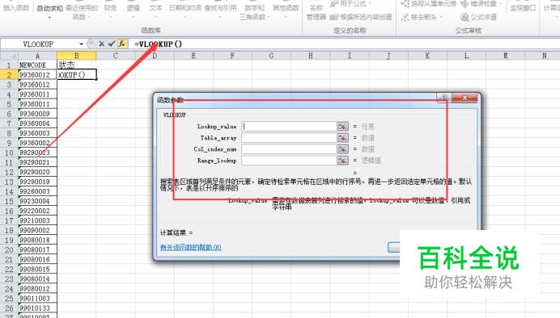
Task: Click cell containing 99010133
Action: pyautogui.click(x=37, y=308)
